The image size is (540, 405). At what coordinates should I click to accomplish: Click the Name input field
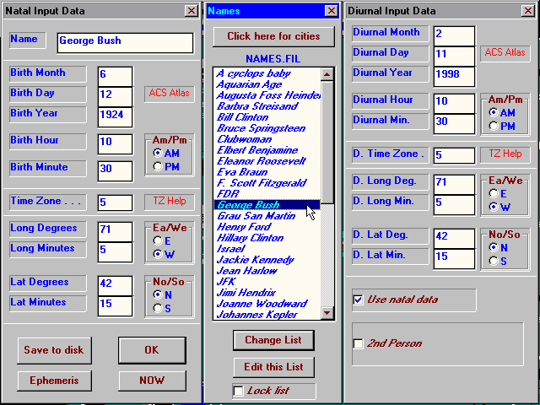click(x=125, y=41)
